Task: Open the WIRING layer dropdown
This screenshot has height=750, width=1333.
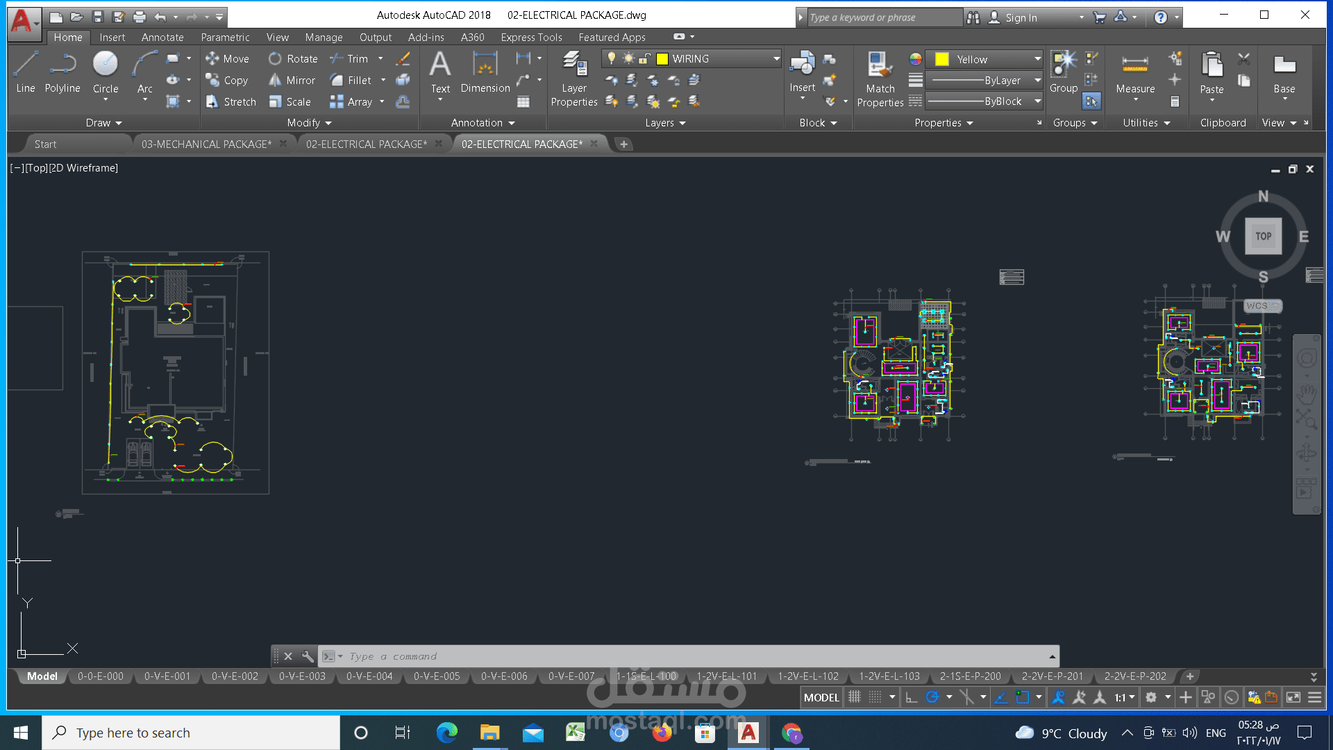Action: [776, 59]
